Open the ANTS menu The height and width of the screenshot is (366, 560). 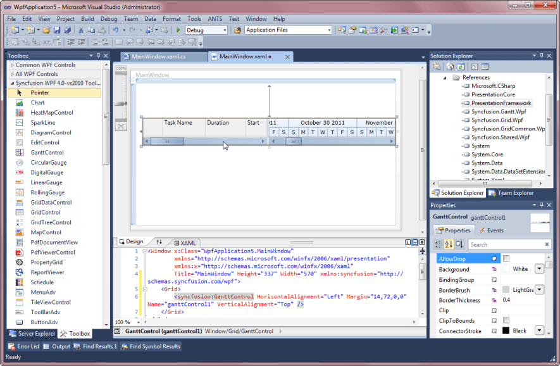(x=215, y=19)
